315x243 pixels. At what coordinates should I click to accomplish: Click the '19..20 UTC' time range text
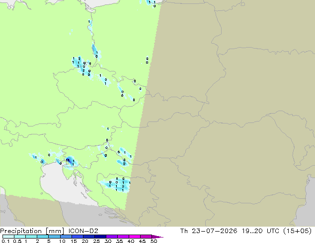coord(260,231)
